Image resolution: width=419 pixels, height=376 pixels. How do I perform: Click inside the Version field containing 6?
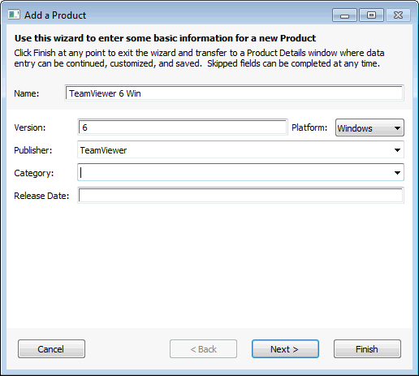183,127
